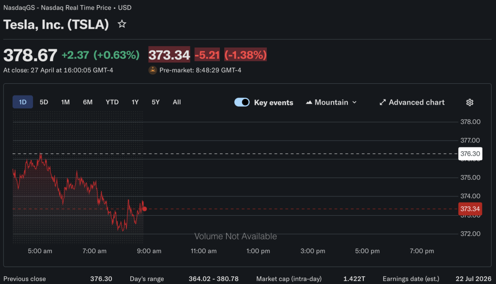Click the red current price point on chart
The image size is (496, 284).
pyautogui.click(x=144, y=209)
